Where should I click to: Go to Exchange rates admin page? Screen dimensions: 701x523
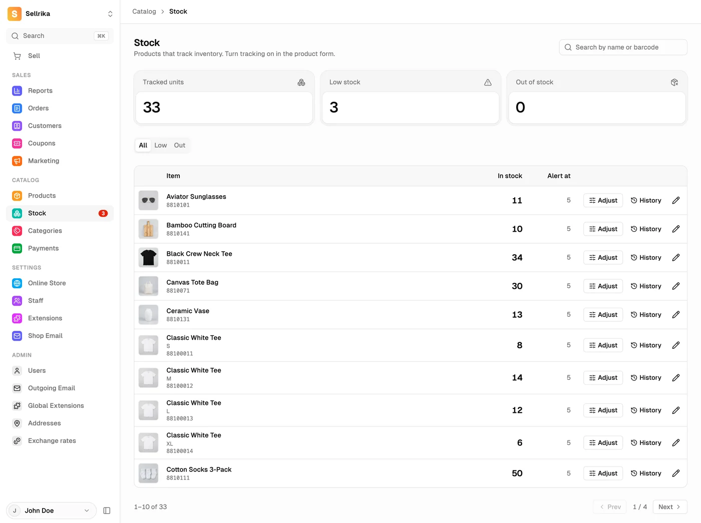click(60, 441)
